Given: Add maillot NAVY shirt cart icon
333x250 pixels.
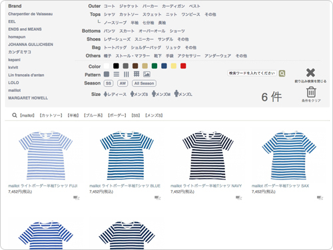Looking at the screenshot, I should click(x=239, y=197).
